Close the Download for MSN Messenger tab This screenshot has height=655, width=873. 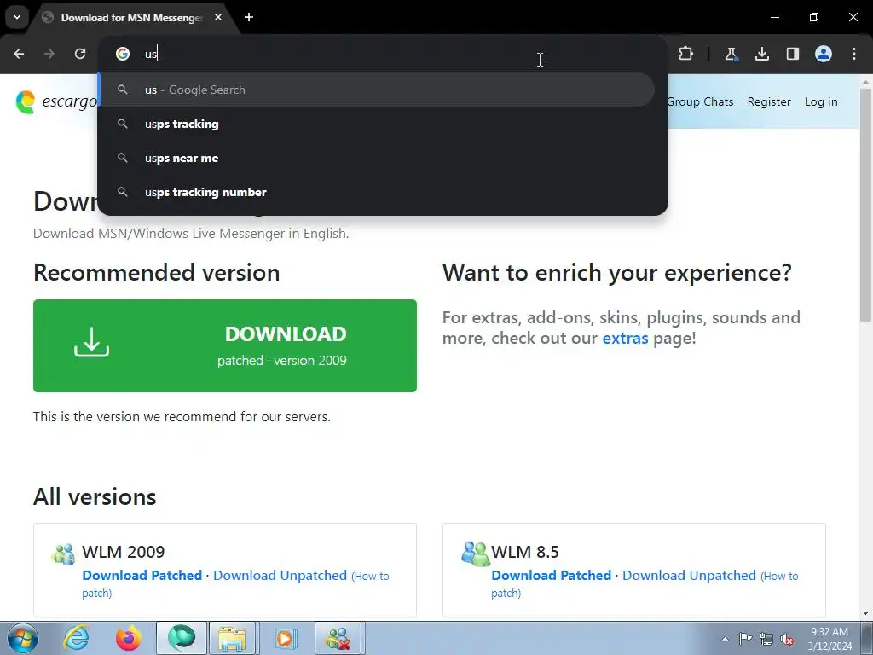218,17
